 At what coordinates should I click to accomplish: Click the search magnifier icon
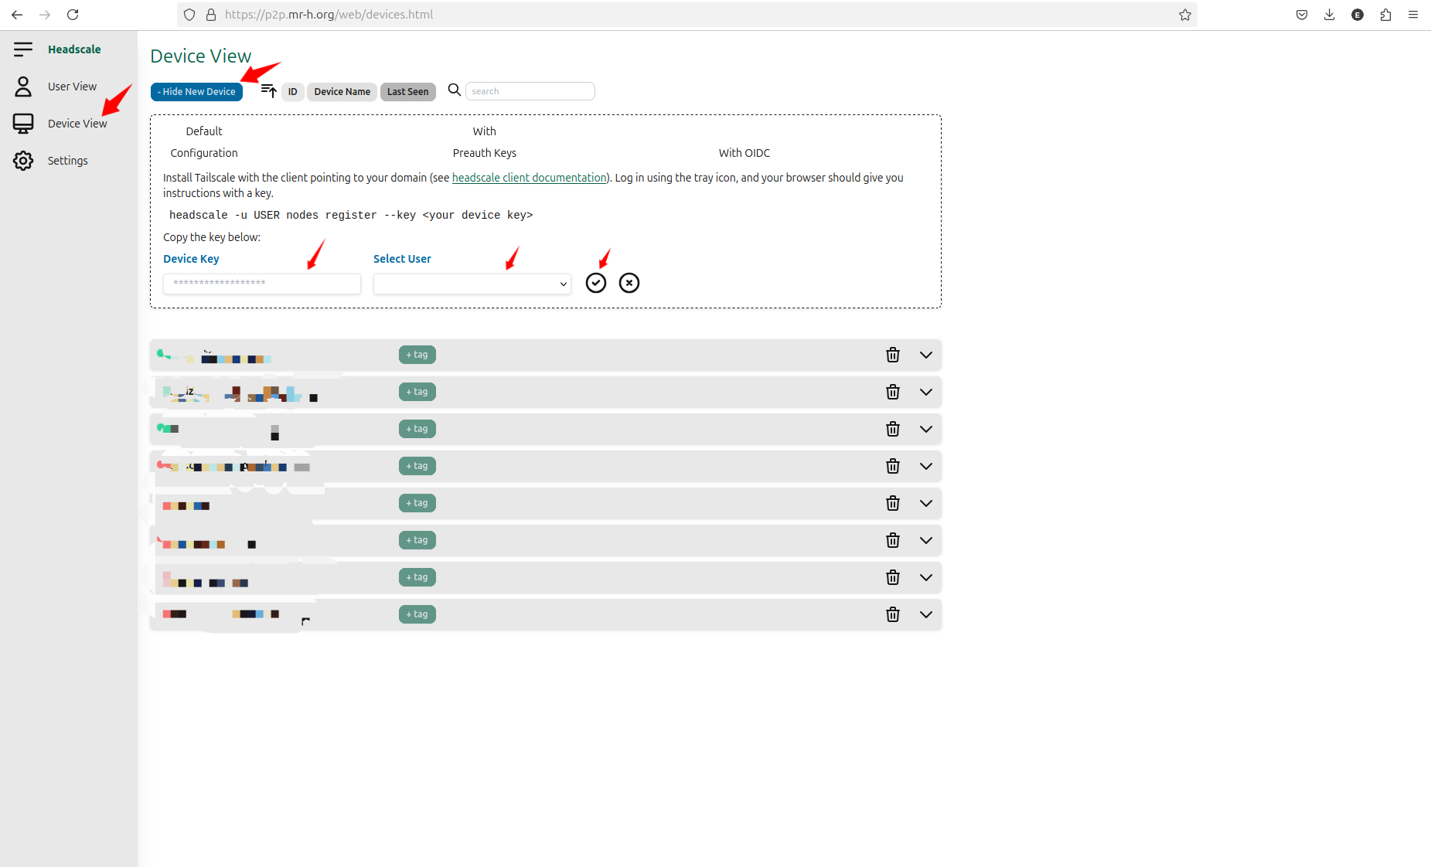pyautogui.click(x=455, y=90)
